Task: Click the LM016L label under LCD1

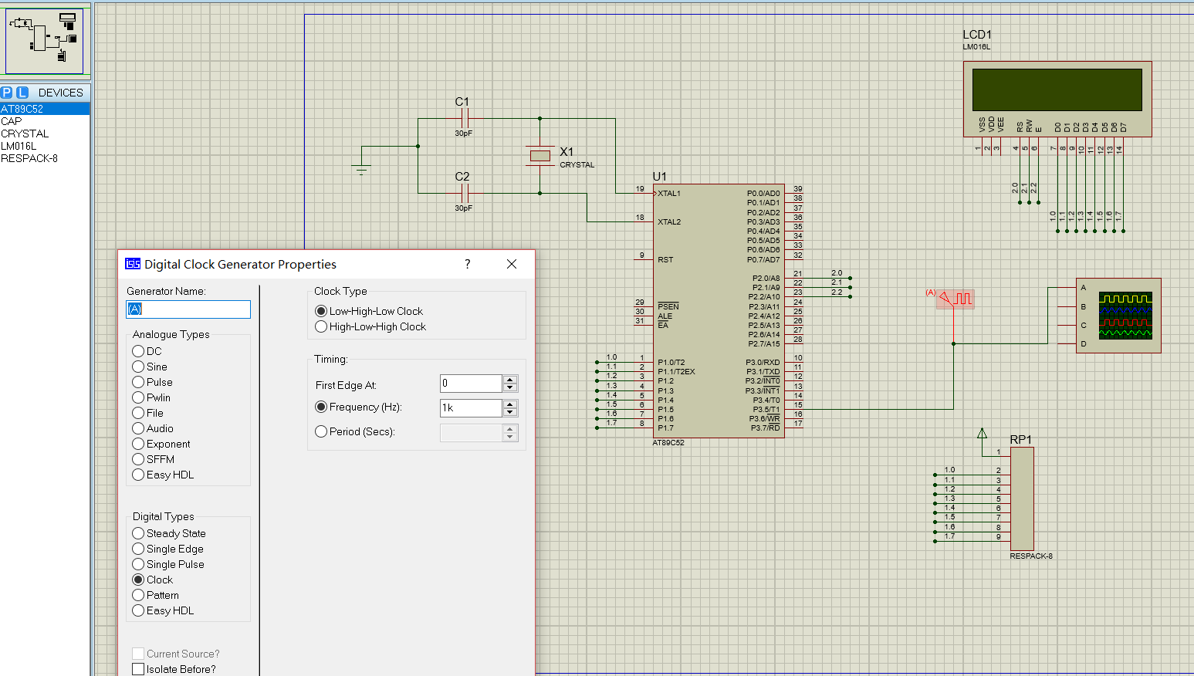Action: tap(976, 47)
